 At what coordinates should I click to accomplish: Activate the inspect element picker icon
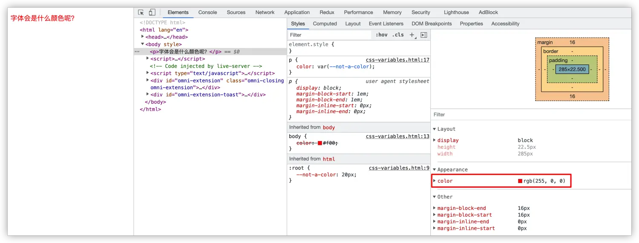(x=141, y=12)
